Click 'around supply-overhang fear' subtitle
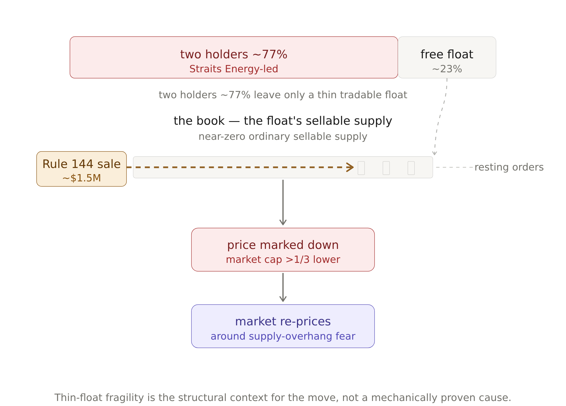Image resolution: width=566 pixels, height=406 pixels. tap(283, 336)
